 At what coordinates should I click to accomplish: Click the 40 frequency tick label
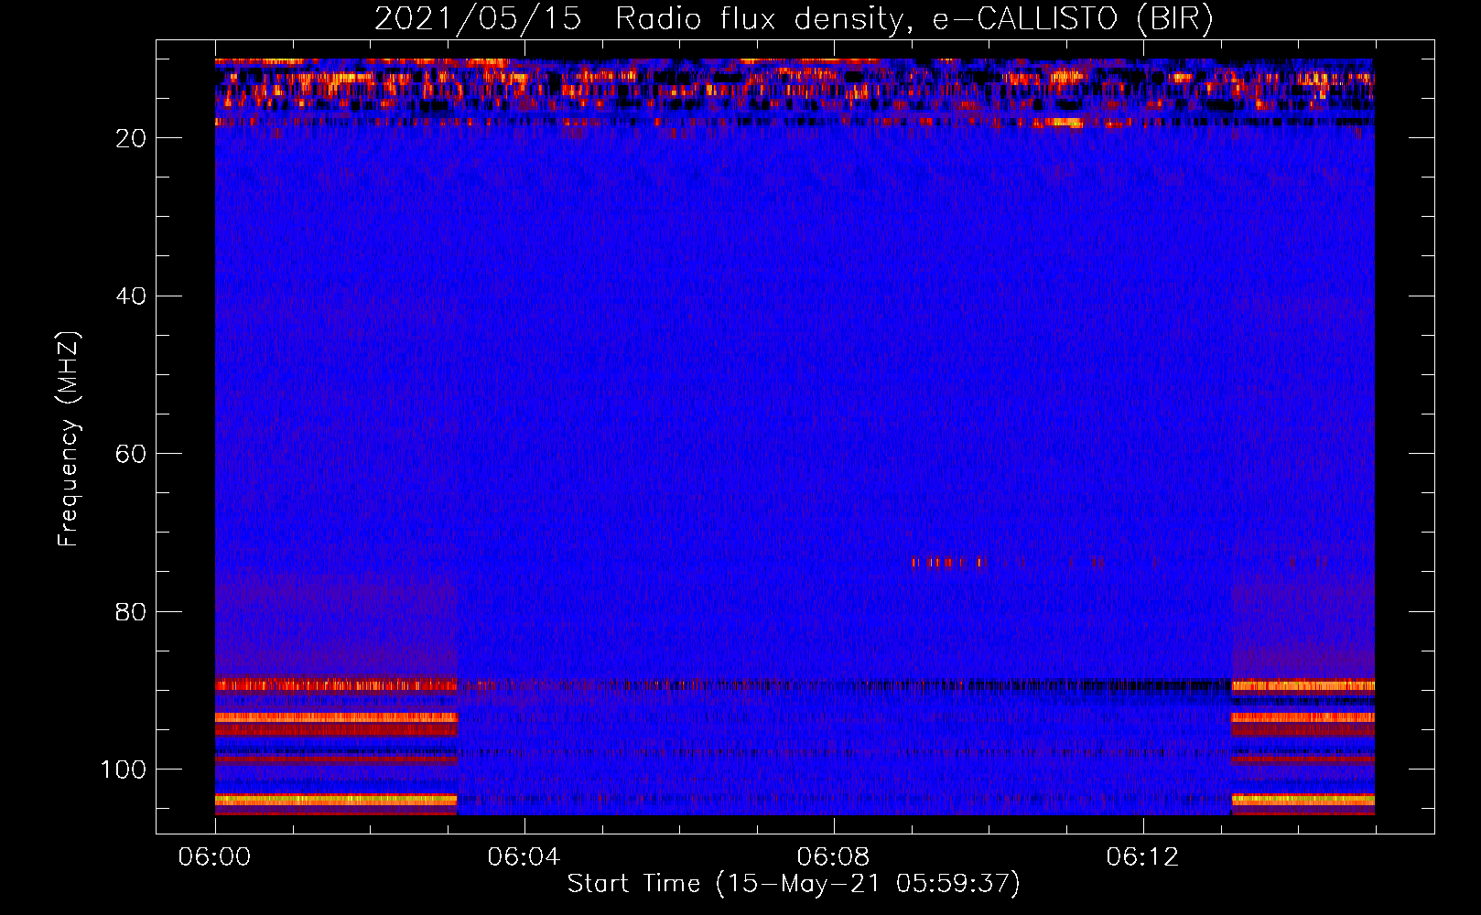131,296
